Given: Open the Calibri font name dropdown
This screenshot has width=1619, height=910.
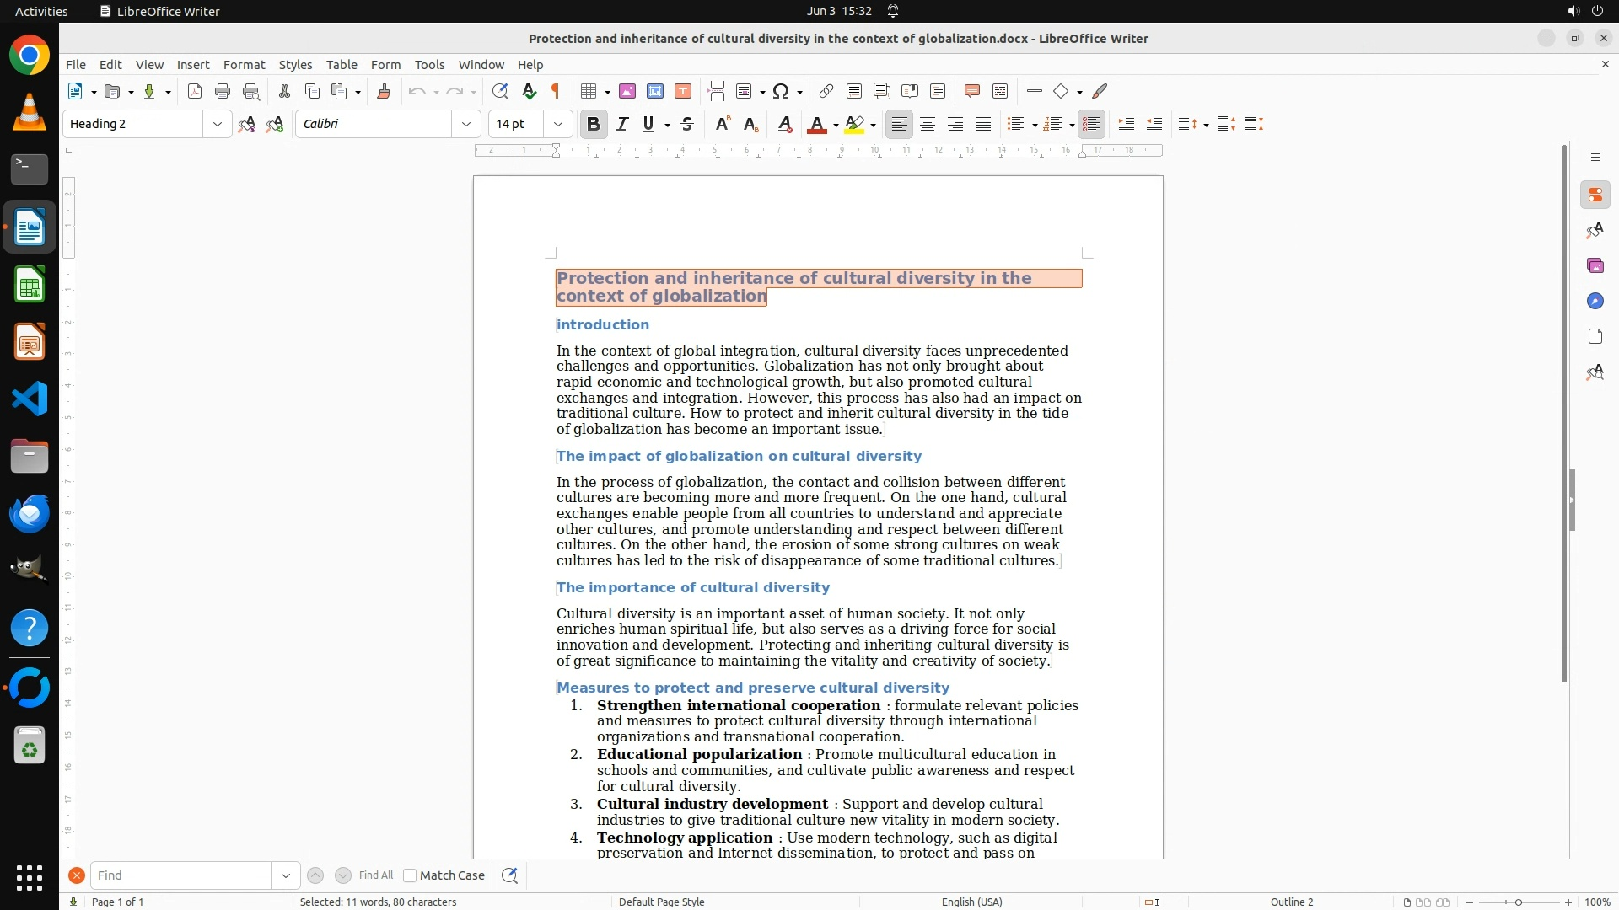Looking at the screenshot, I should 465,124.
